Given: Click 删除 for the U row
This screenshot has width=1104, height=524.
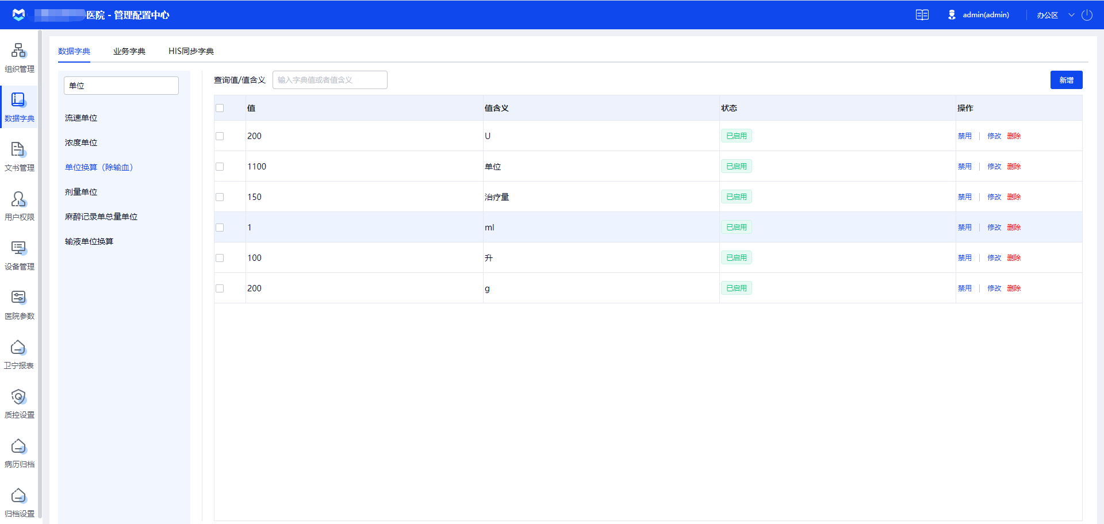Looking at the screenshot, I should 1014,136.
